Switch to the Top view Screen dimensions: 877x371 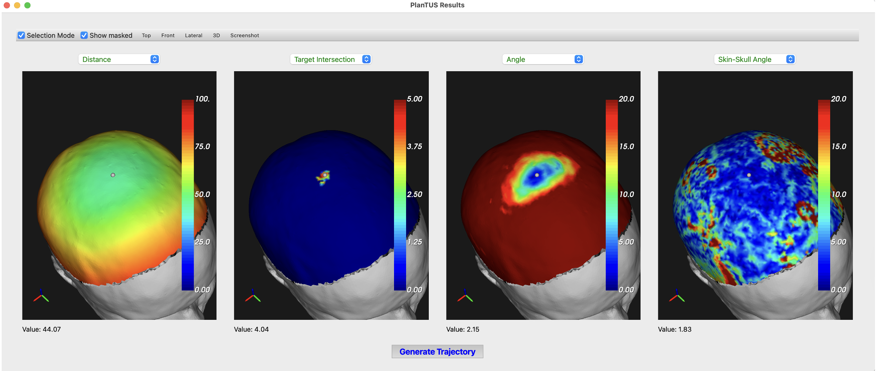tap(147, 35)
